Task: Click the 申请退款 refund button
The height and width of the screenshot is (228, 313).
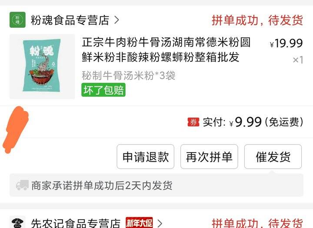Action: click(x=146, y=157)
